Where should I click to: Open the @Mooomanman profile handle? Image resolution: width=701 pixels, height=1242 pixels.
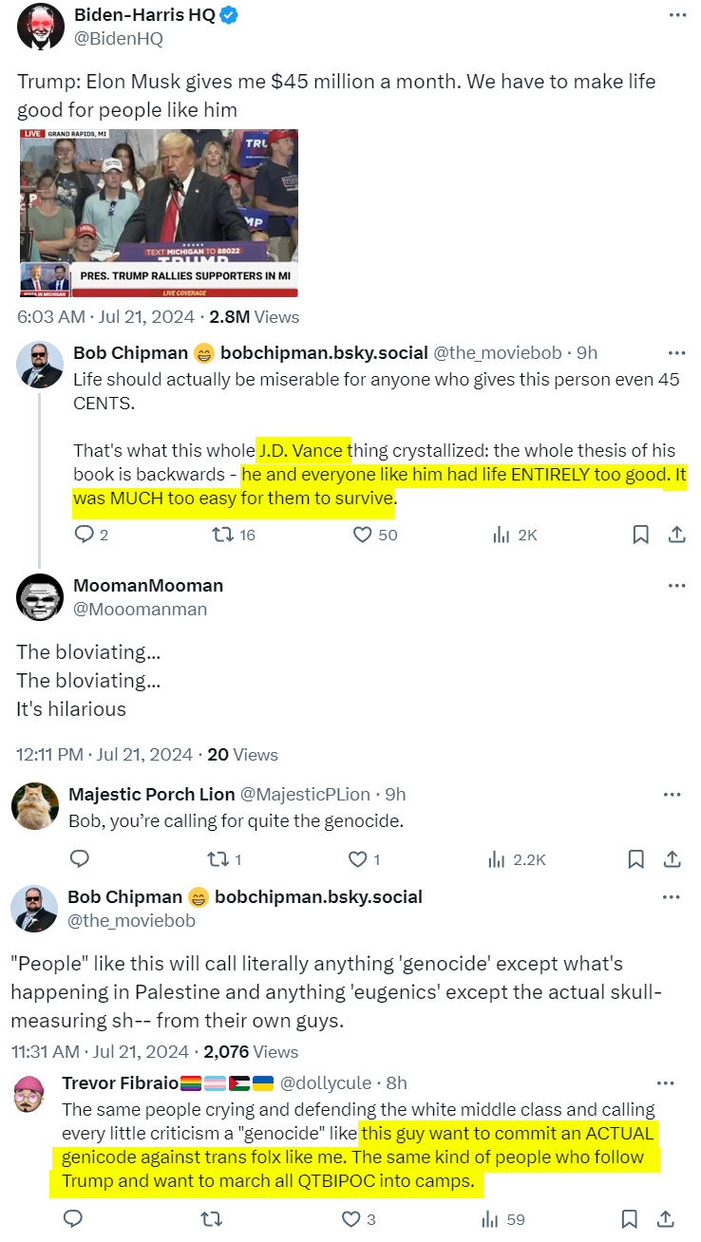click(140, 609)
